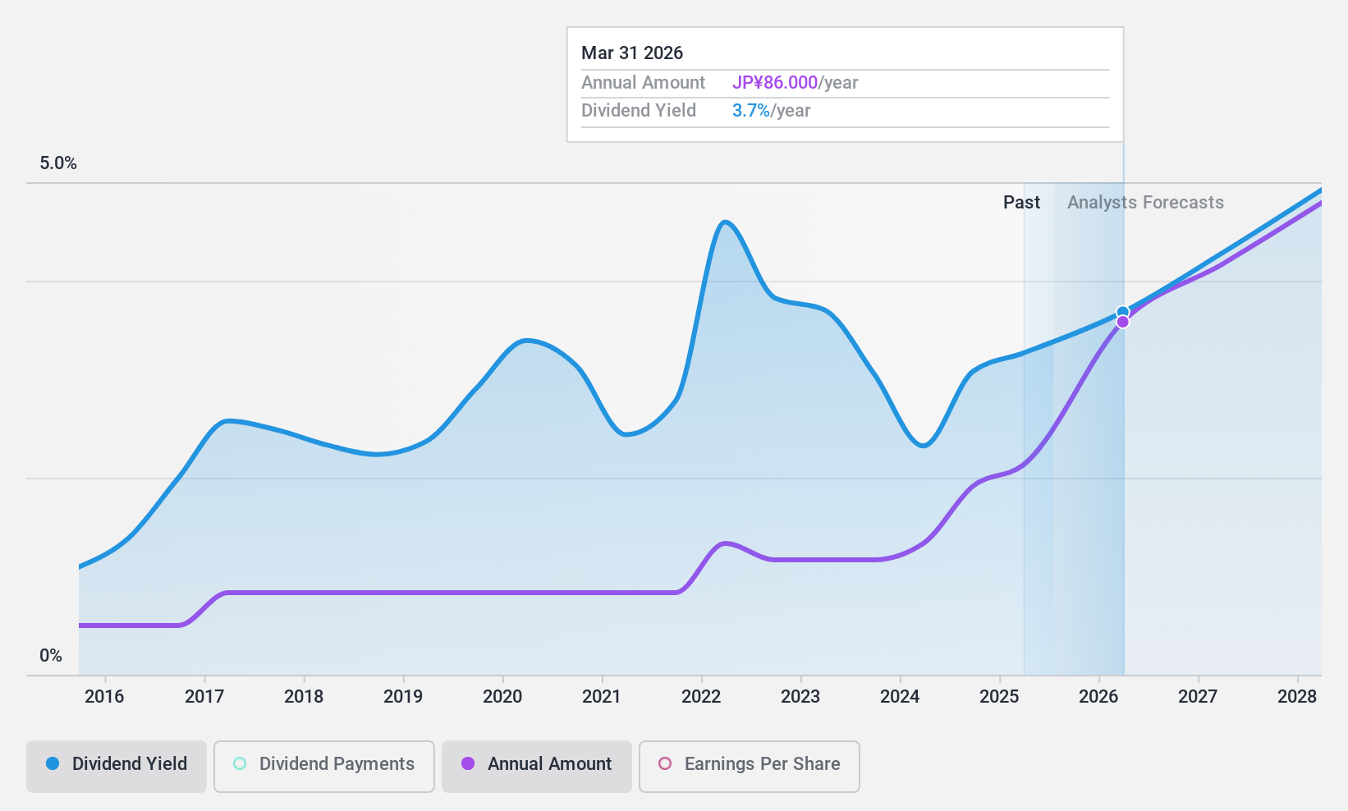
Task: Click the 2021 x-axis label
Action: pyautogui.click(x=602, y=697)
